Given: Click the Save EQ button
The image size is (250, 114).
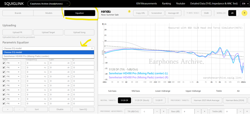Looking at the screenshot, I should click(x=83, y=110).
